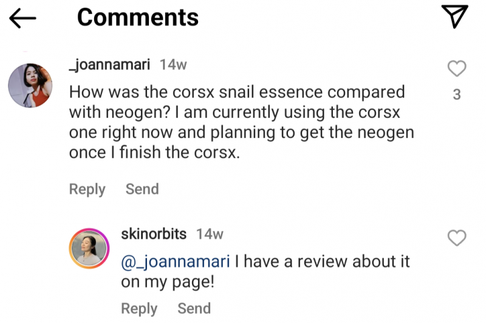Open _joannamari's profile picture
The width and height of the screenshot is (486, 323).
(30, 85)
